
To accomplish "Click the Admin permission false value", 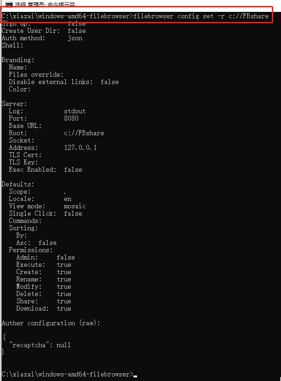I will [x=66, y=257].
